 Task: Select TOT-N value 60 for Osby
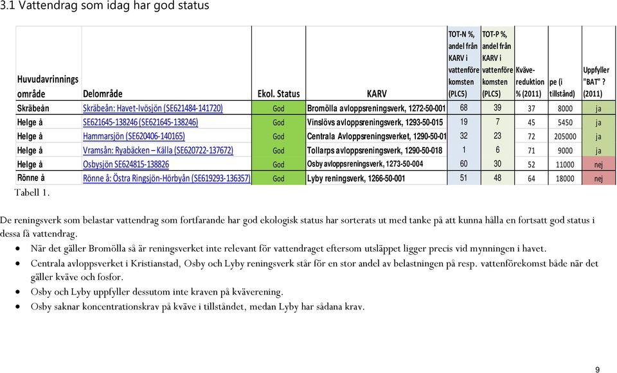point(464,164)
